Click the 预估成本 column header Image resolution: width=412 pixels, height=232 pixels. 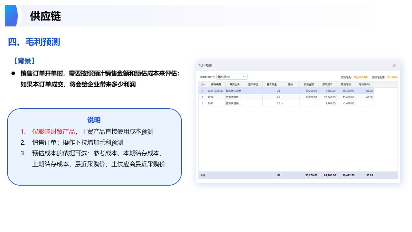pos(327,84)
